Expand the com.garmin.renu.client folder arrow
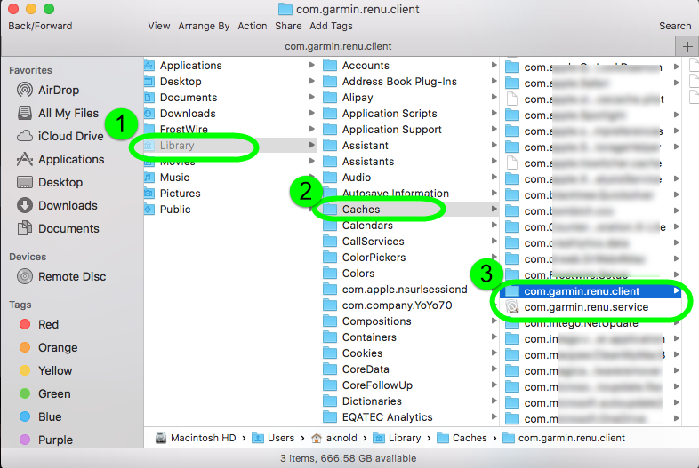Viewport: 699px width, 468px height. coord(677,291)
